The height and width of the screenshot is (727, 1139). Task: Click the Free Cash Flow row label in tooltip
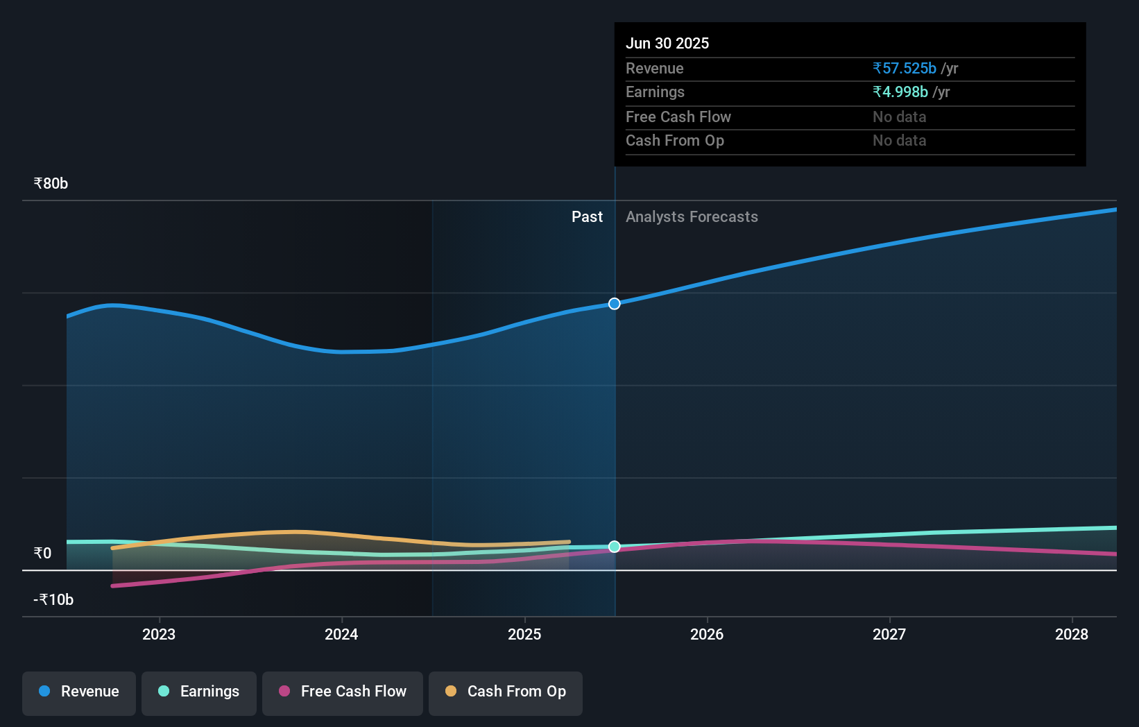point(678,117)
